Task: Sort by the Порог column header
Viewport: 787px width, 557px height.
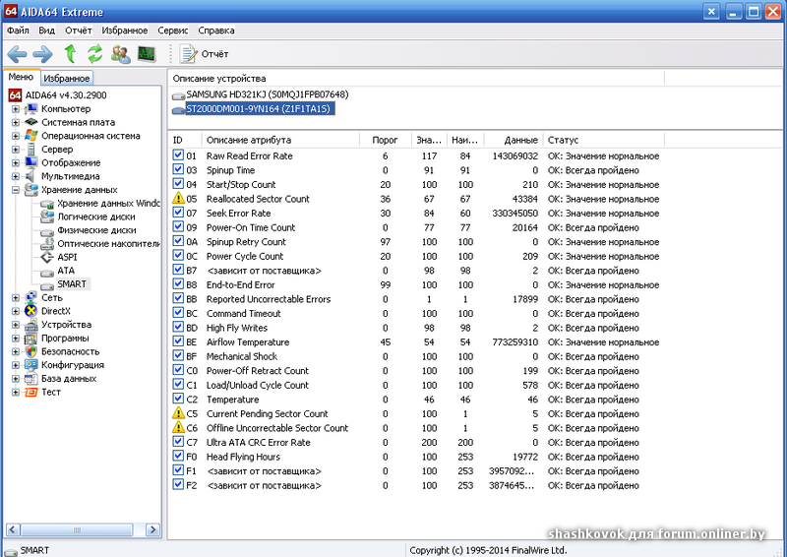Action: (386, 140)
